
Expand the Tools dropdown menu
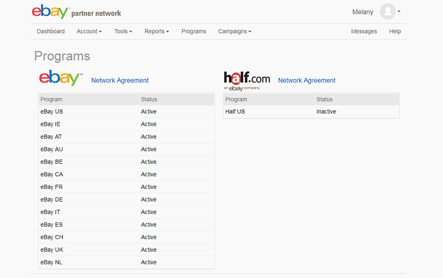tap(123, 31)
